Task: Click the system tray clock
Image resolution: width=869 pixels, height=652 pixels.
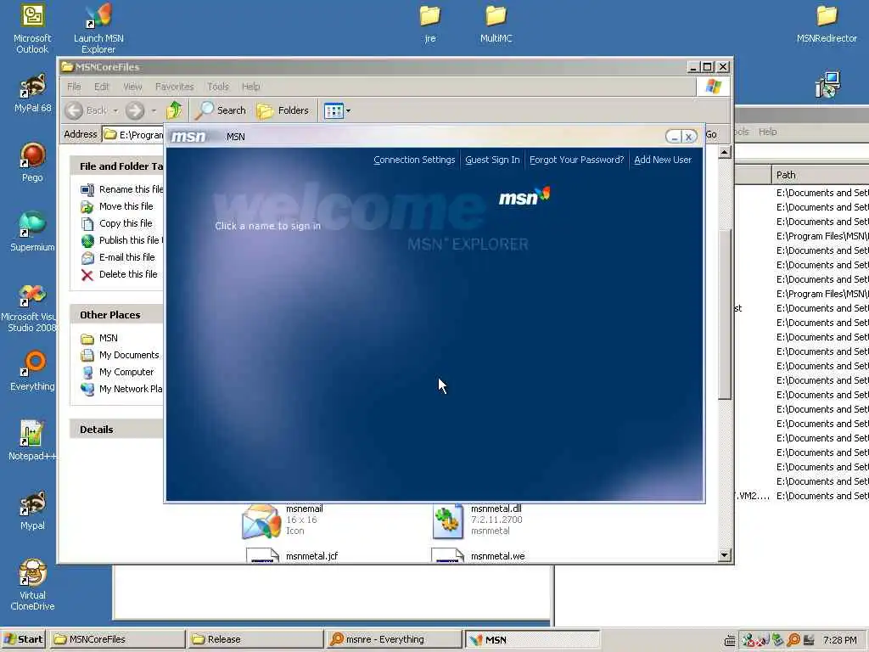Action: pyautogui.click(x=839, y=640)
